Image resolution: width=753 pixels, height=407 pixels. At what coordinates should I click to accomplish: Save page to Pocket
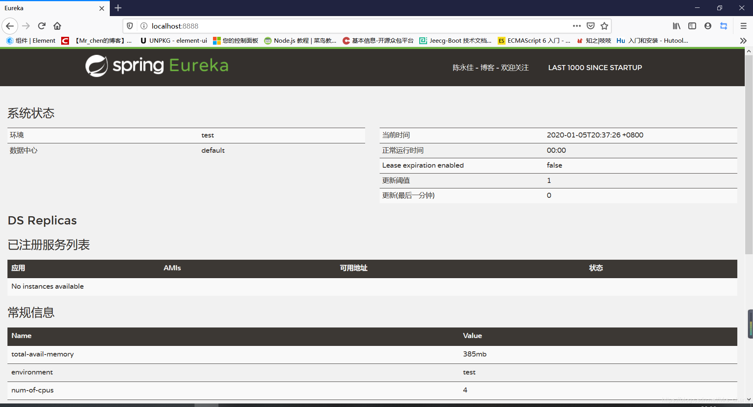click(x=591, y=26)
